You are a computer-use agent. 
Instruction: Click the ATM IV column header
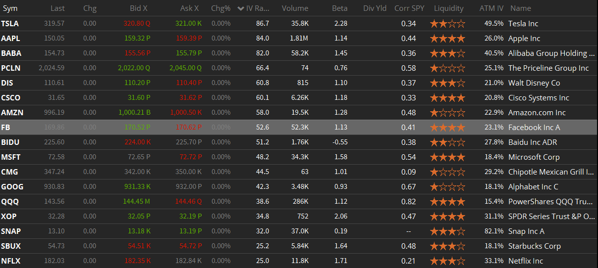[491, 8]
